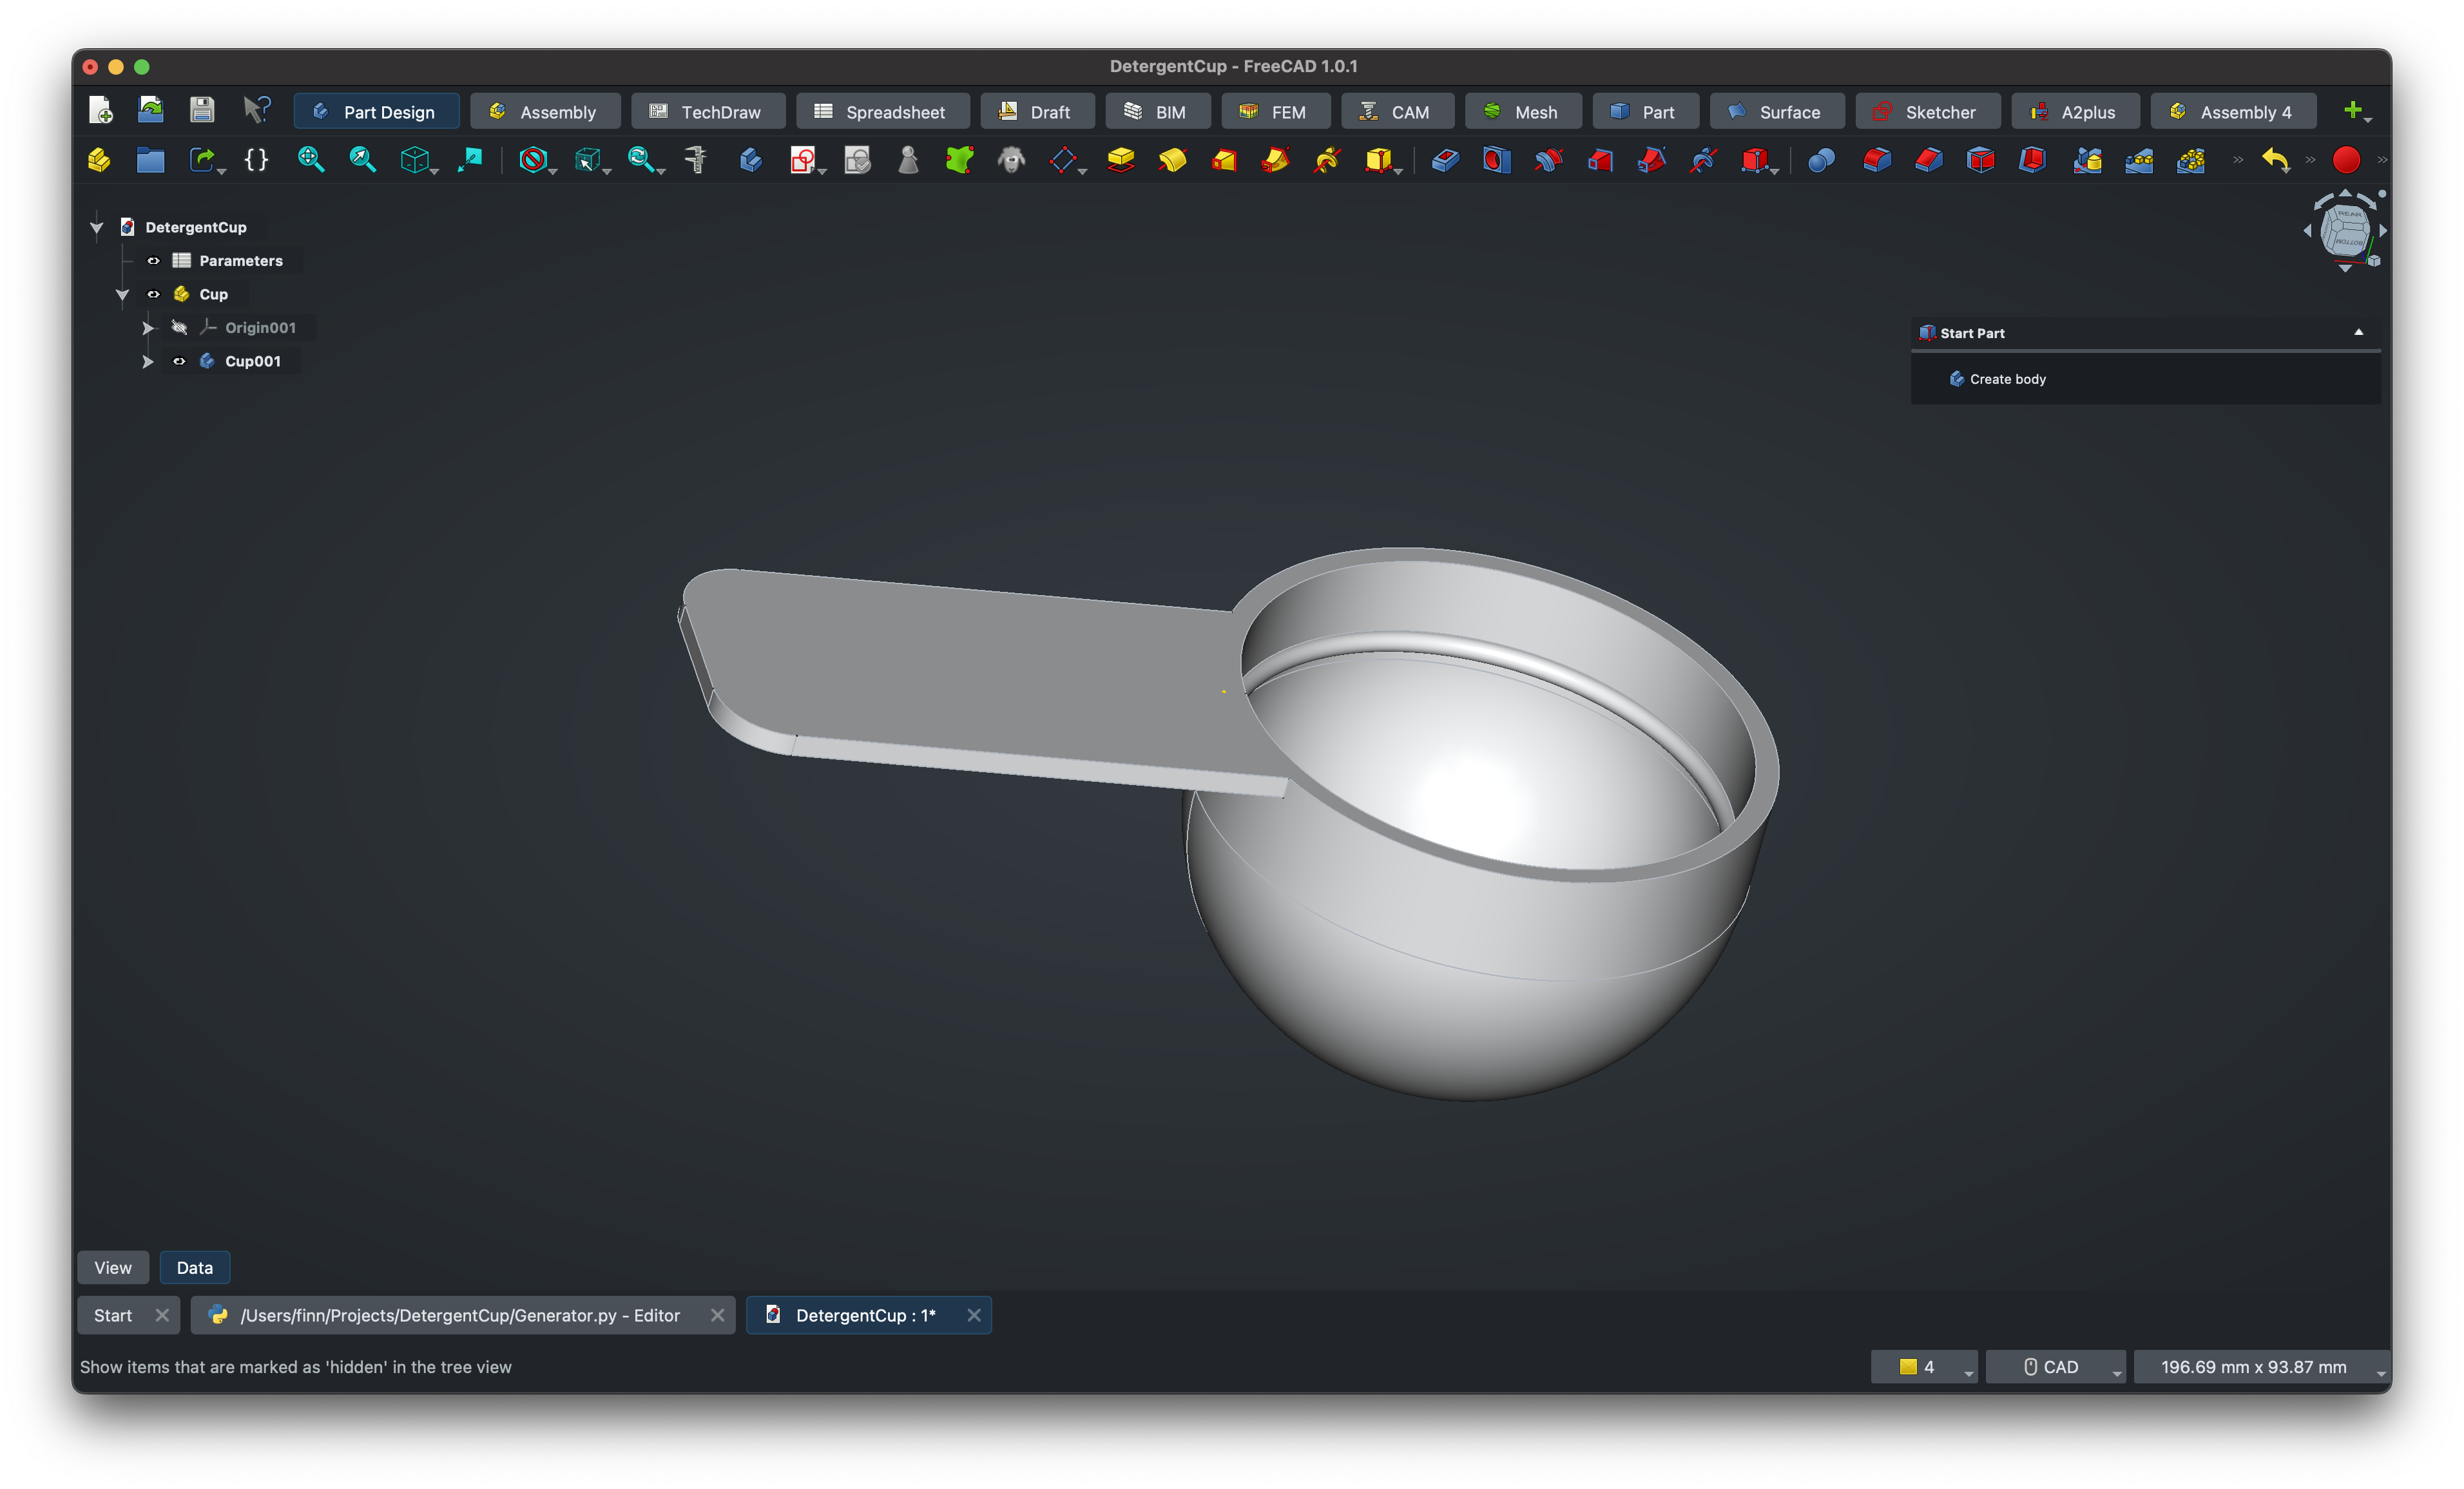The width and height of the screenshot is (2464, 1489).
Task: Collapse the Cup tree node
Action: pos(122,295)
